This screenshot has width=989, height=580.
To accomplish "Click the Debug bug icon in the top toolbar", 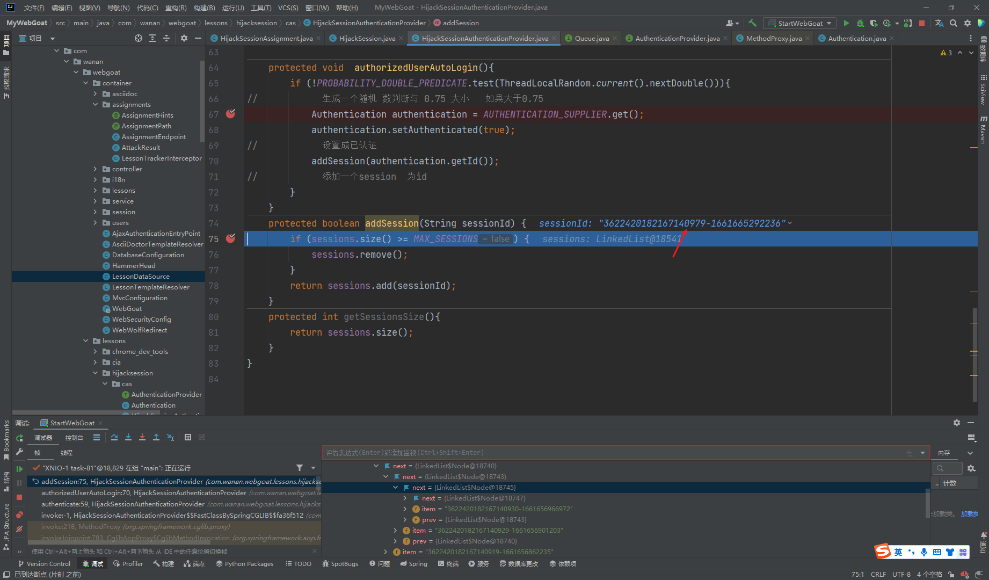I will click(x=860, y=23).
